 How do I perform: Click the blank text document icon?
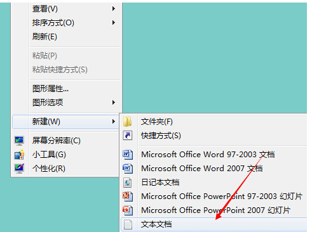[x=128, y=224]
